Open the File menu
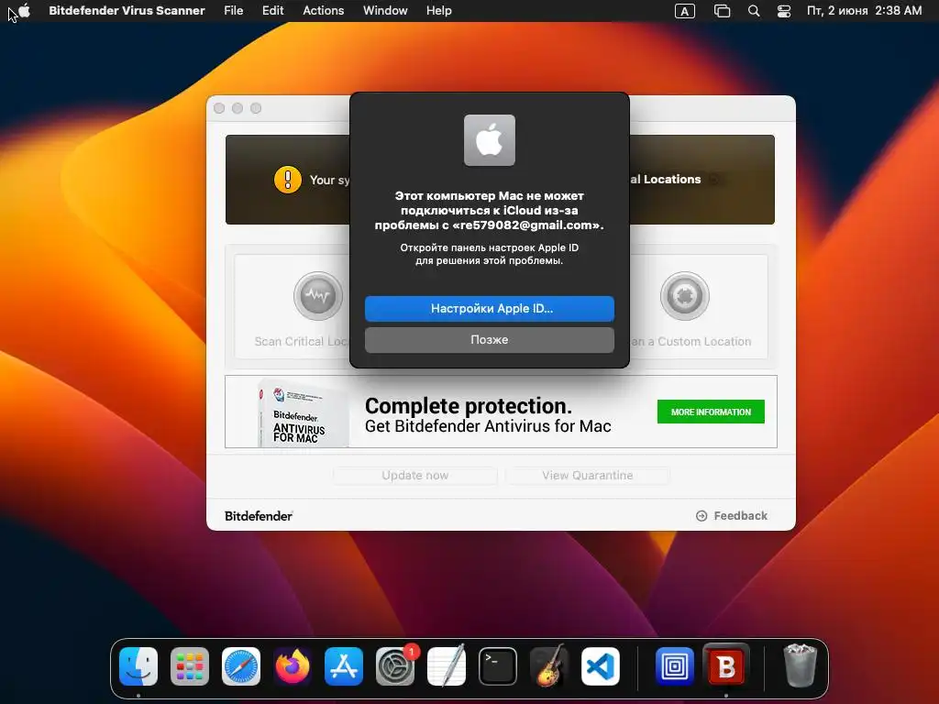Screen dimensions: 939x704 (x=233, y=11)
